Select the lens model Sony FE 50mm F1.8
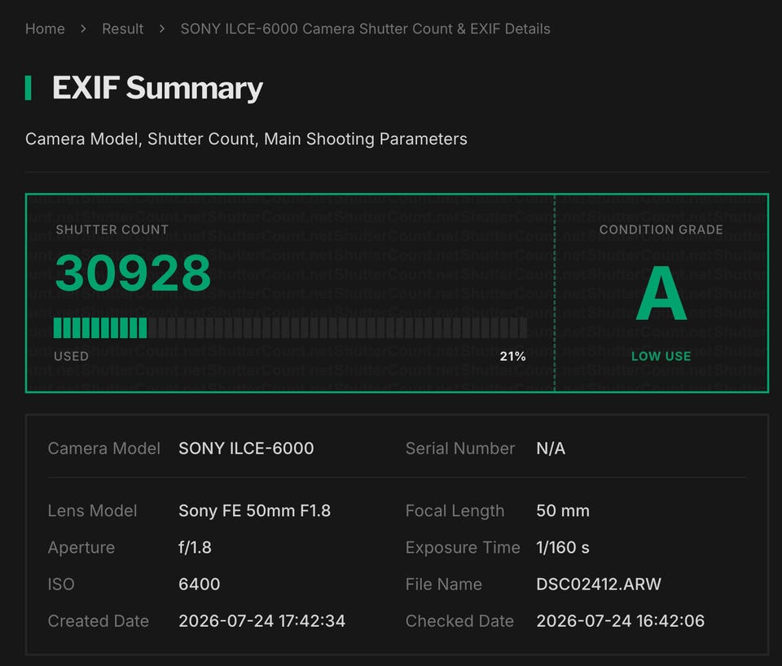The image size is (782, 666). click(254, 510)
